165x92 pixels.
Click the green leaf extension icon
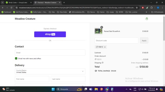pos(147,8)
